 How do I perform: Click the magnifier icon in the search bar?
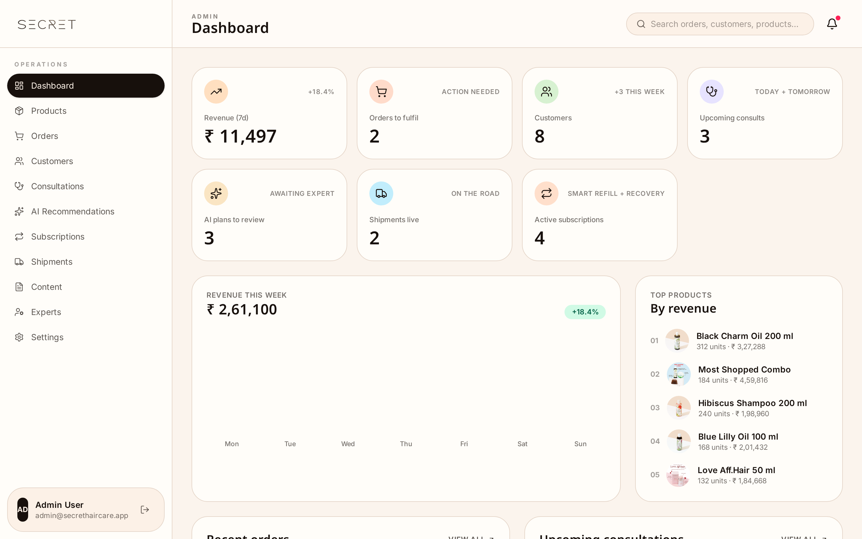tap(641, 24)
